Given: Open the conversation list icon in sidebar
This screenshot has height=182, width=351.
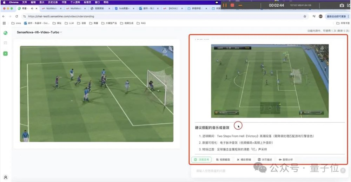Looking at the screenshot, I should (5, 43).
